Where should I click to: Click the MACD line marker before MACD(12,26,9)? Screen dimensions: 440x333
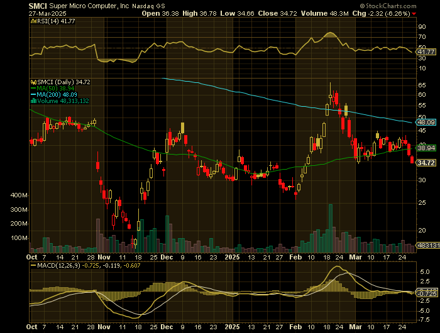(x=33, y=265)
